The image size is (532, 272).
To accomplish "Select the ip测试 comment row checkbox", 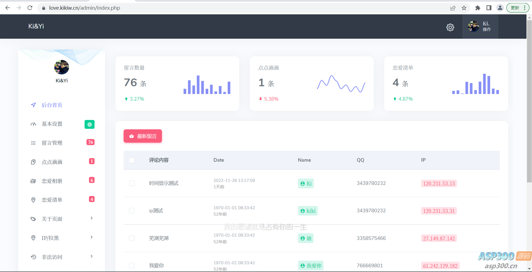I will (x=132, y=211).
